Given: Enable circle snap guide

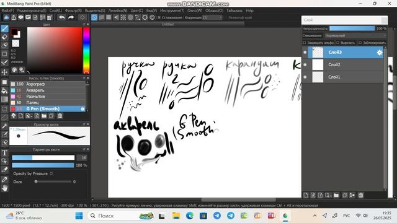Looking at the screenshot, I should point(130,17).
